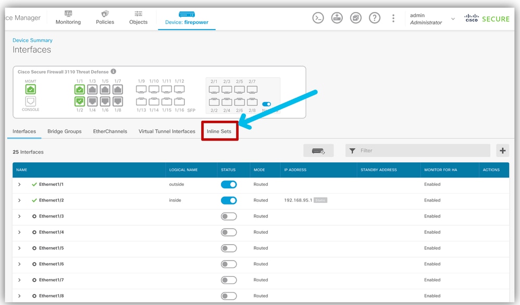Switch to the Inline Sets tab
Screen dimensions: 520x305
219,131
